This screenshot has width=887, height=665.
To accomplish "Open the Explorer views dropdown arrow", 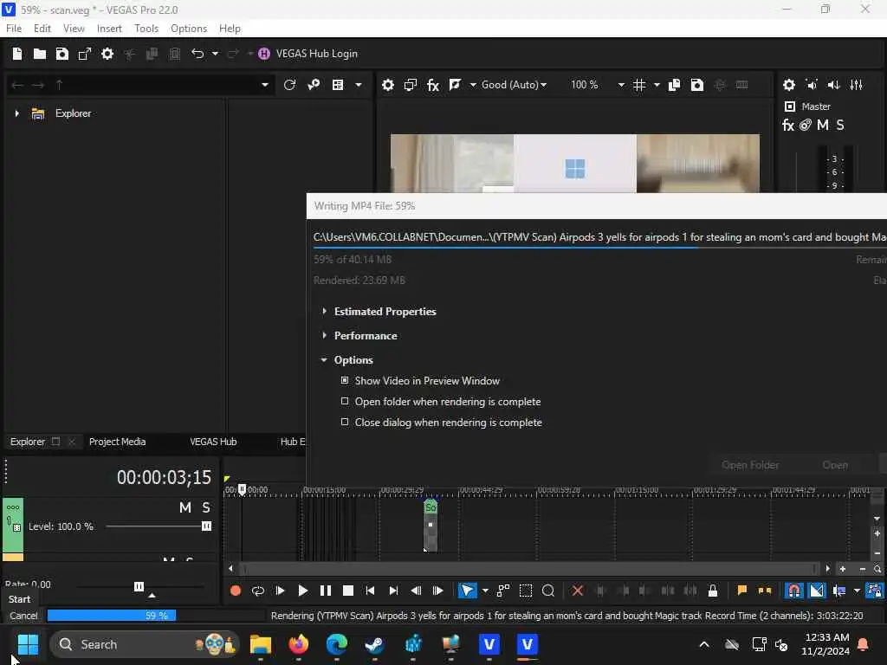I will [358, 85].
